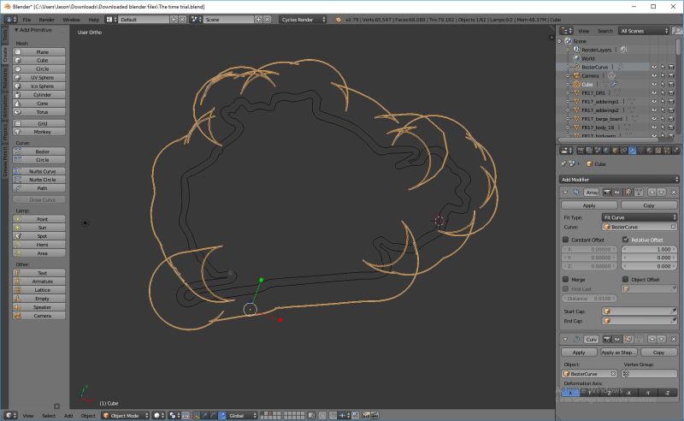Click Apply as Shape button

coord(619,353)
